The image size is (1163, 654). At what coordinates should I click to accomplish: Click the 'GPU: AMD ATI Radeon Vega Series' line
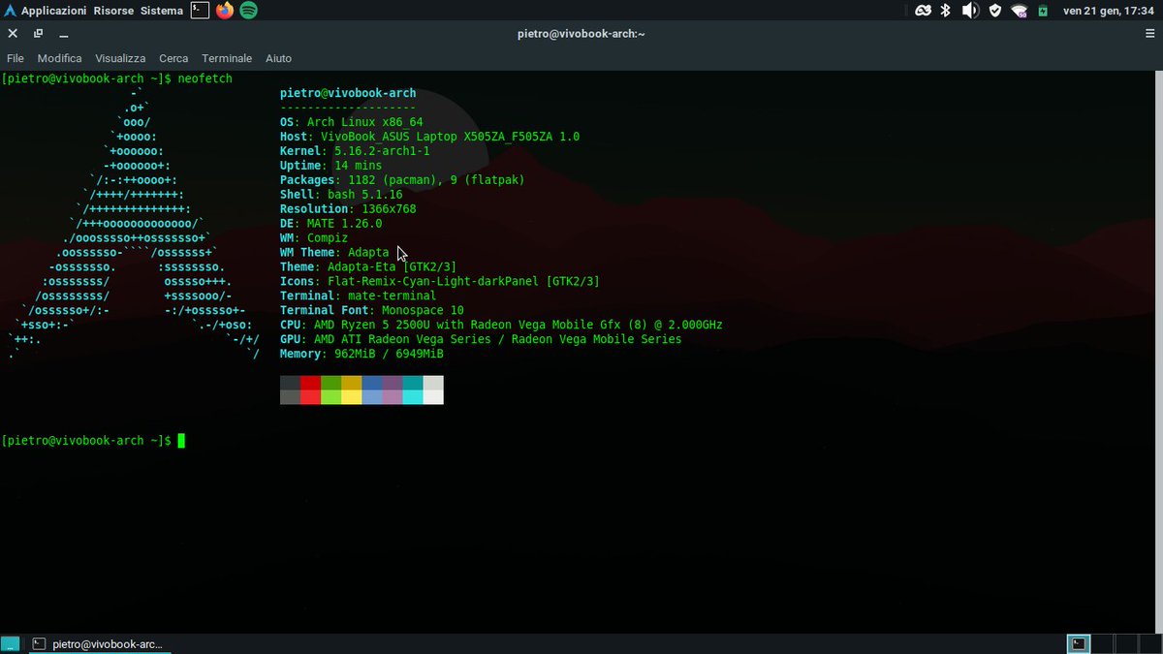click(481, 340)
